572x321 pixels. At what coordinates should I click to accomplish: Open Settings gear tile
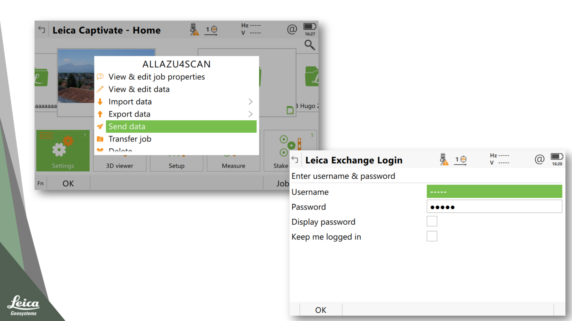63,150
